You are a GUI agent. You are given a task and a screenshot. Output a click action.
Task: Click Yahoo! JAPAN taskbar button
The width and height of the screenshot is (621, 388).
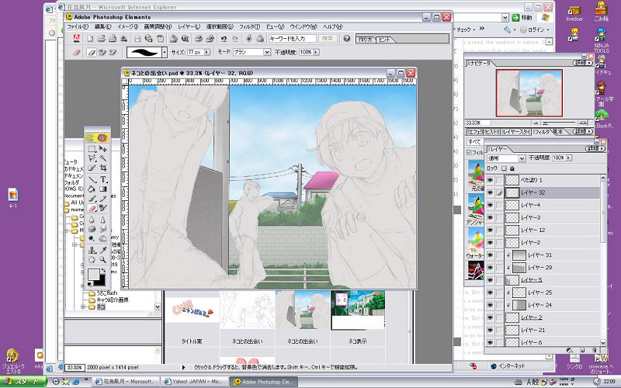coord(195,382)
